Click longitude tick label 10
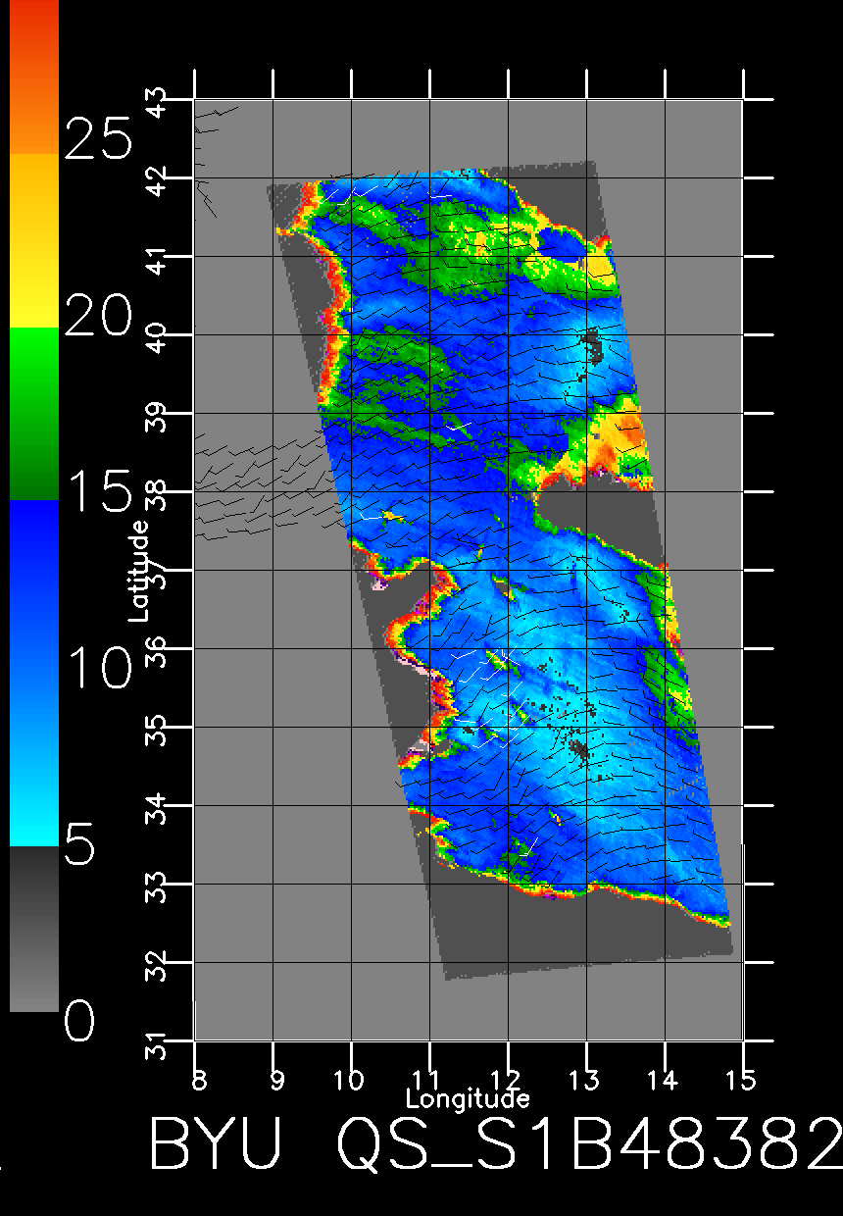This screenshot has height=1216, width=843. click(x=350, y=1080)
